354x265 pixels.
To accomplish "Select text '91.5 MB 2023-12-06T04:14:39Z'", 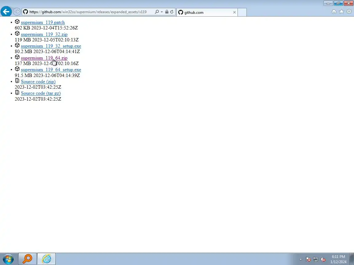I will [47, 75].
